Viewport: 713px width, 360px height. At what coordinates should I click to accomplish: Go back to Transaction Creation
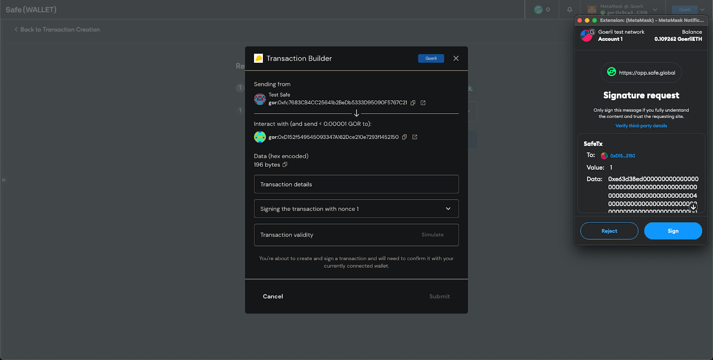click(57, 29)
